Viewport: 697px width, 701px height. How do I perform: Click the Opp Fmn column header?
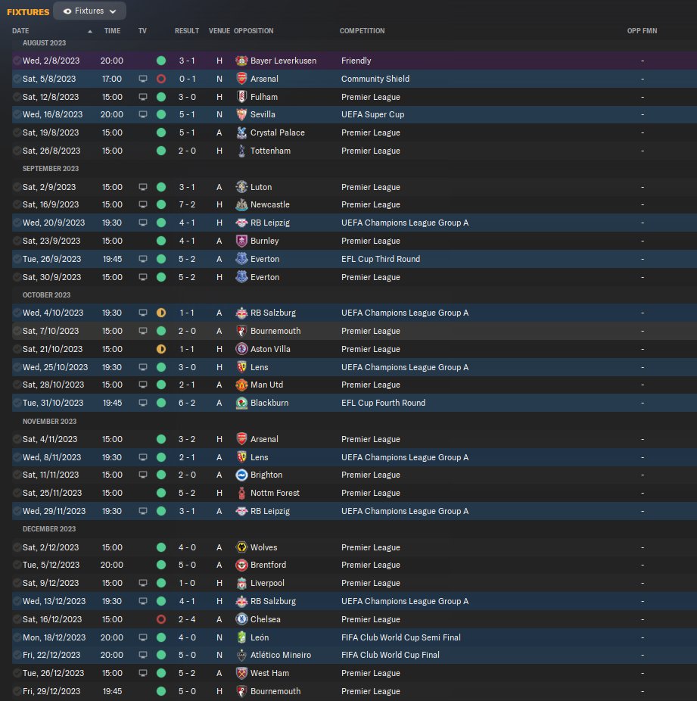point(642,31)
